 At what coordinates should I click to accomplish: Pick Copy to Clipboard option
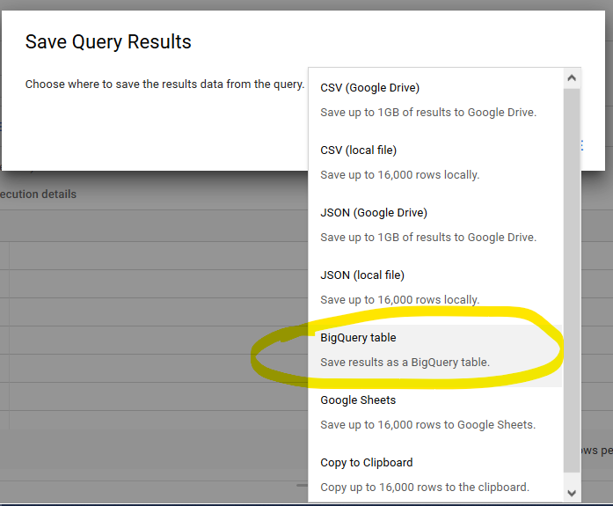435,474
